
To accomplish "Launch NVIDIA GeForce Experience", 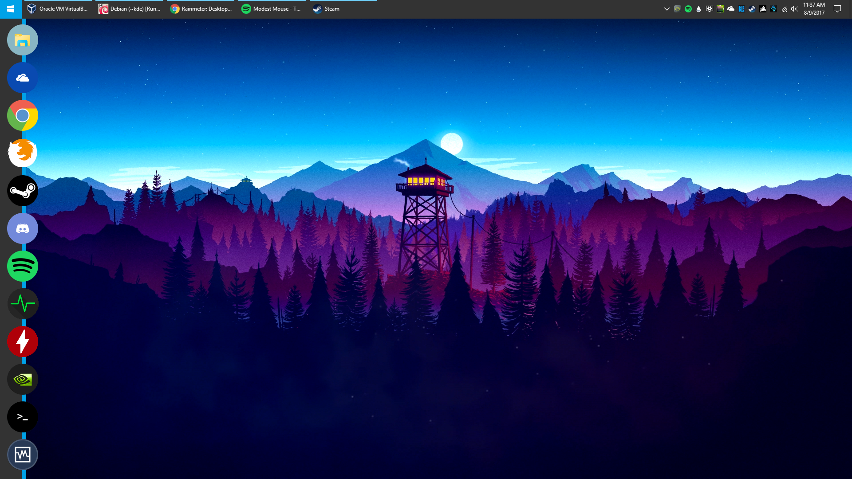I will point(22,379).
